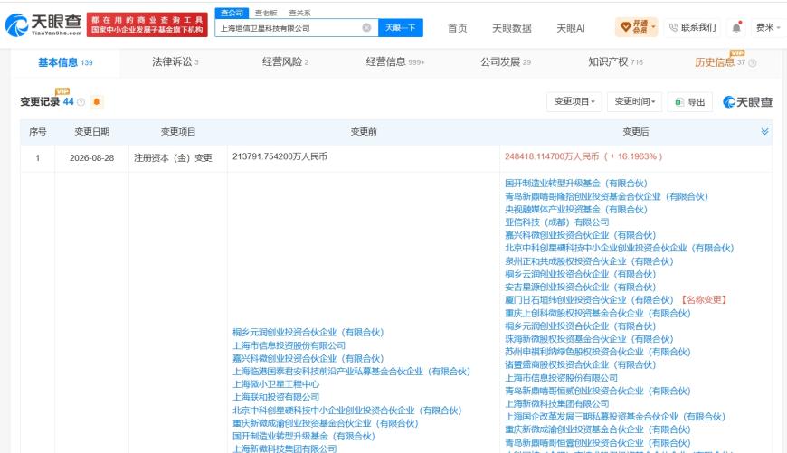787x453 pixels.
Task: Expand the double-chevron in table header
Action: [764, 131]
